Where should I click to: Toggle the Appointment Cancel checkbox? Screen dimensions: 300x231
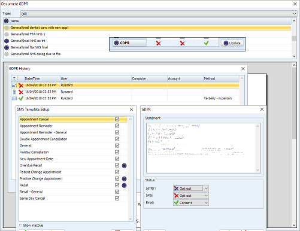click(117, 119)
